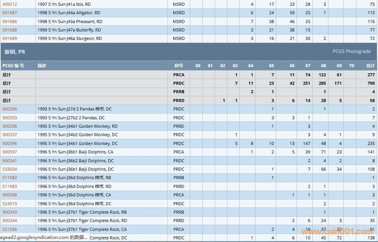Click PCGS number 533034 link
This screenshot has height=242, width=378.
10,169
